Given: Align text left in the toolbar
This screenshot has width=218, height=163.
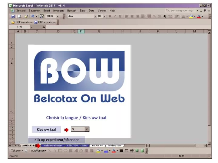Looking at the screenshot, I should tap(127, 16).
